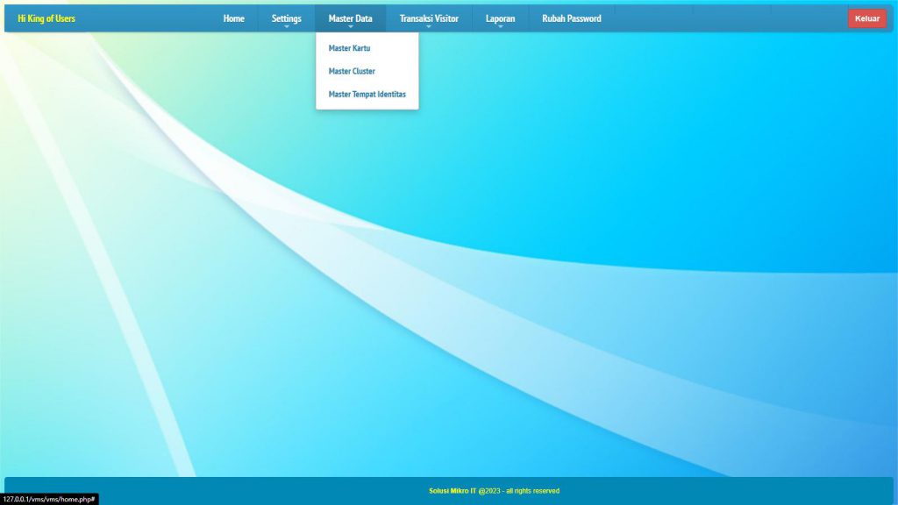The image size is (898, 505).
Task: Collapse the Master Data menu
Action: click(x=350, y=18)
